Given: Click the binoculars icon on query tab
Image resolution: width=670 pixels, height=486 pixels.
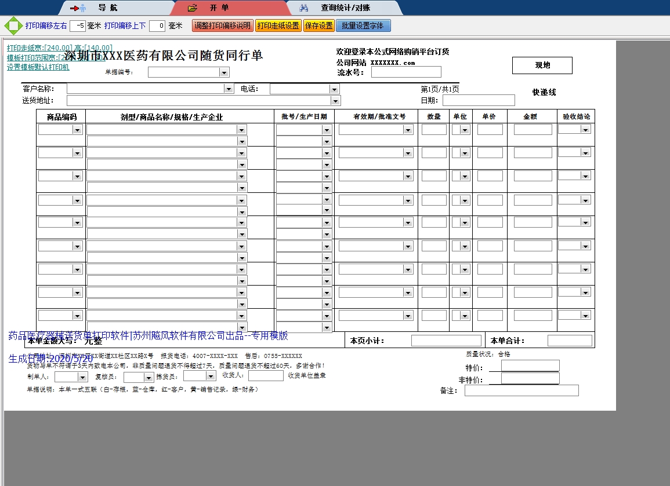Looking at the screenshot, I should click(303, 8).
